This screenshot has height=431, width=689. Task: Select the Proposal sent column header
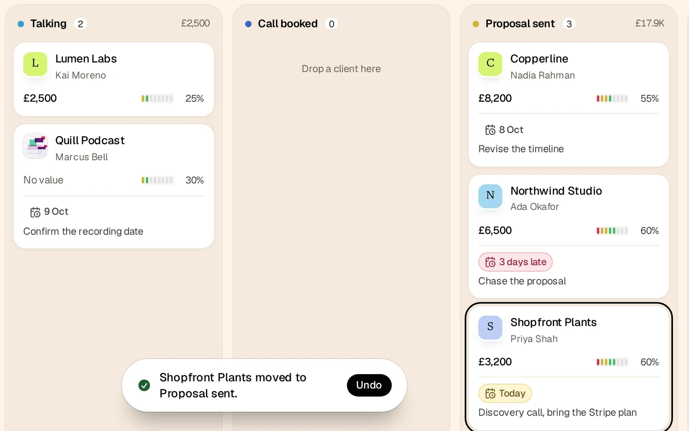520,24
